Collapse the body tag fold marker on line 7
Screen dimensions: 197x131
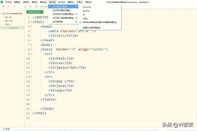pos(31,45)
